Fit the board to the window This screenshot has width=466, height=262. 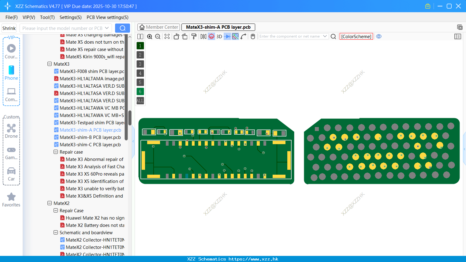coord(167,36)
